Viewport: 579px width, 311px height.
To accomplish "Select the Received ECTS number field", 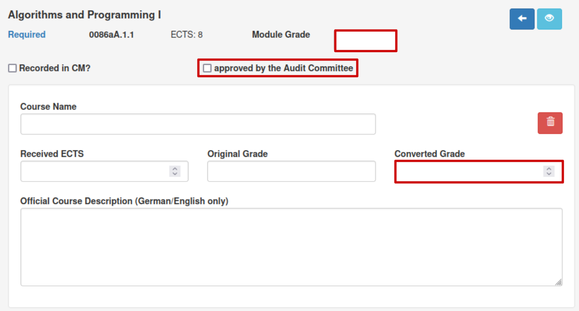I will click(105, 171).
